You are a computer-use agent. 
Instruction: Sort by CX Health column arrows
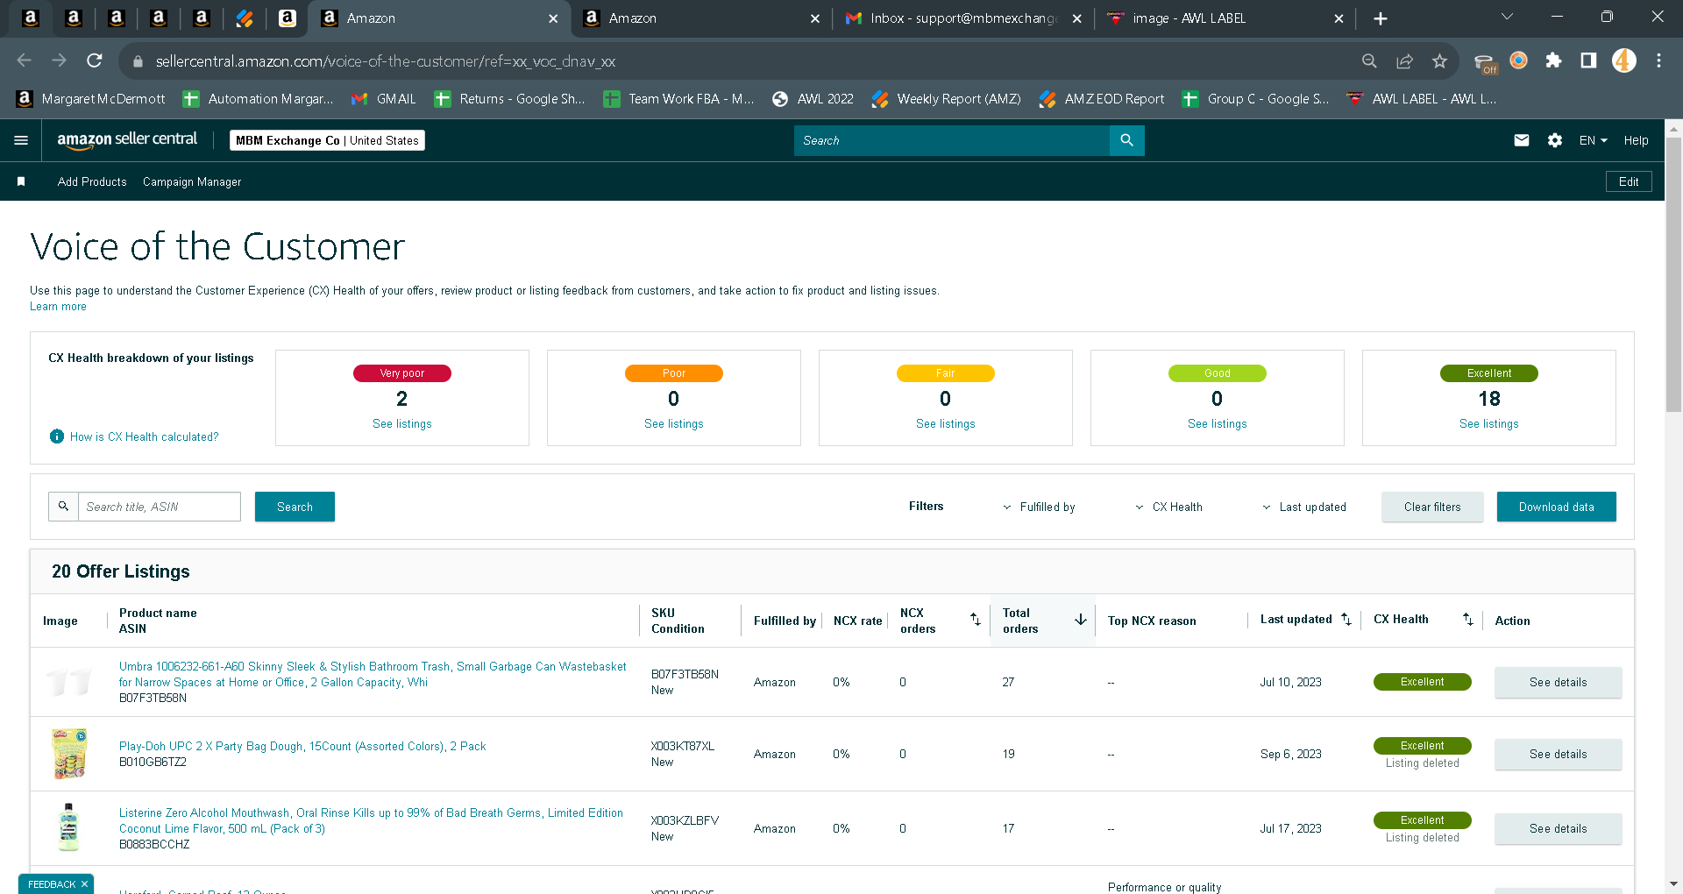(1468, 620)
